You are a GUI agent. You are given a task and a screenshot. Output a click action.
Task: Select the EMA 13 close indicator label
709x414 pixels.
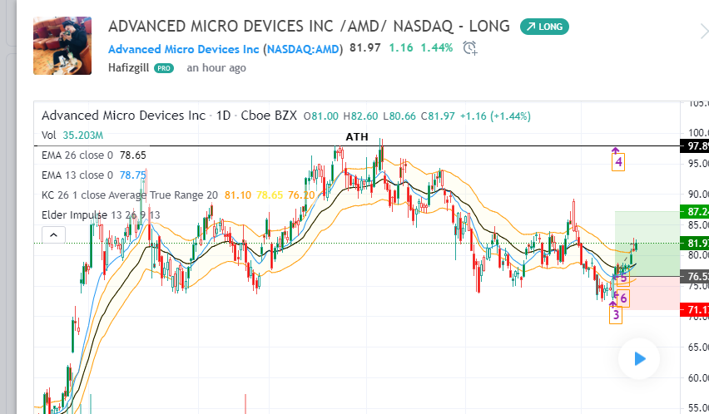tap(77, 175)
